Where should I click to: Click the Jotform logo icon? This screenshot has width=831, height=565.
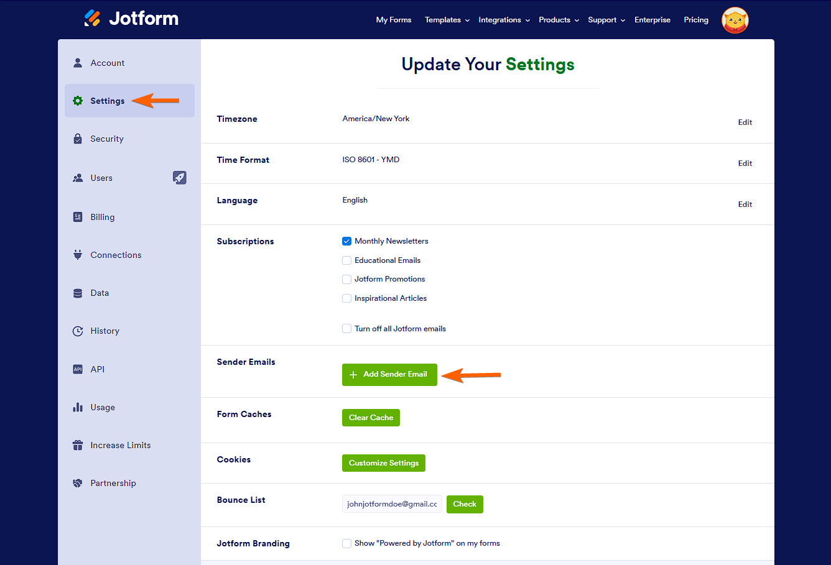[x=92, y=19]
